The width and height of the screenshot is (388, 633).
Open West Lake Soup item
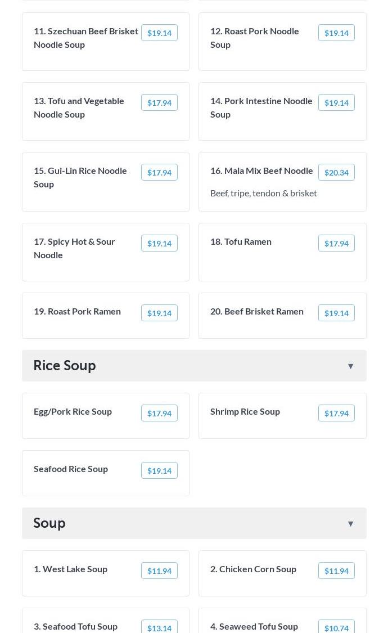click(x=70, y=569)
